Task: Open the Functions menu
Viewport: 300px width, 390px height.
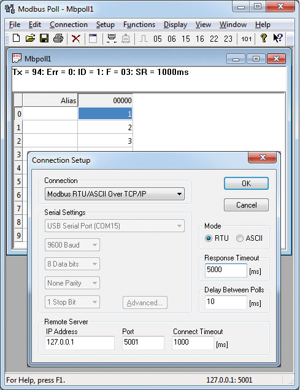Action: (x=139, y=25)
